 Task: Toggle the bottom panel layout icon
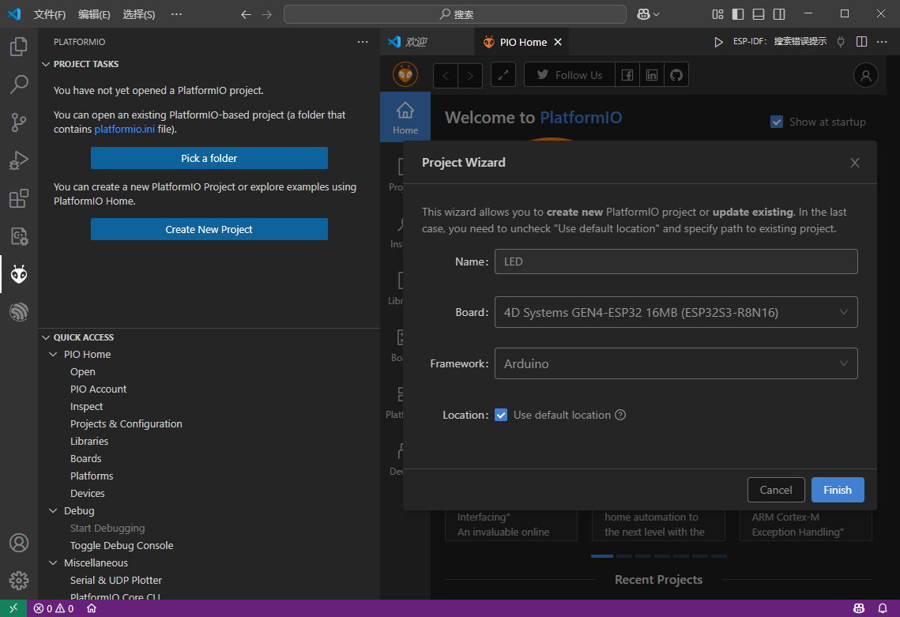click(x=759, y=14)
